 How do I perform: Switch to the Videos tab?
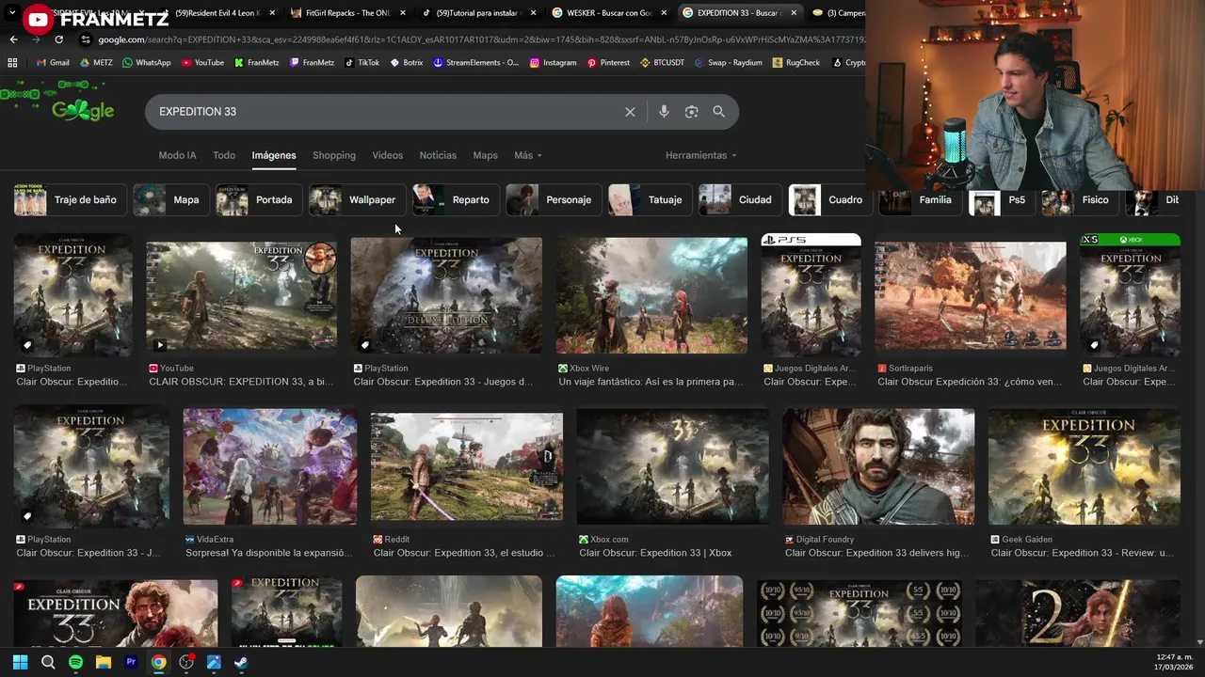[387, 155]
